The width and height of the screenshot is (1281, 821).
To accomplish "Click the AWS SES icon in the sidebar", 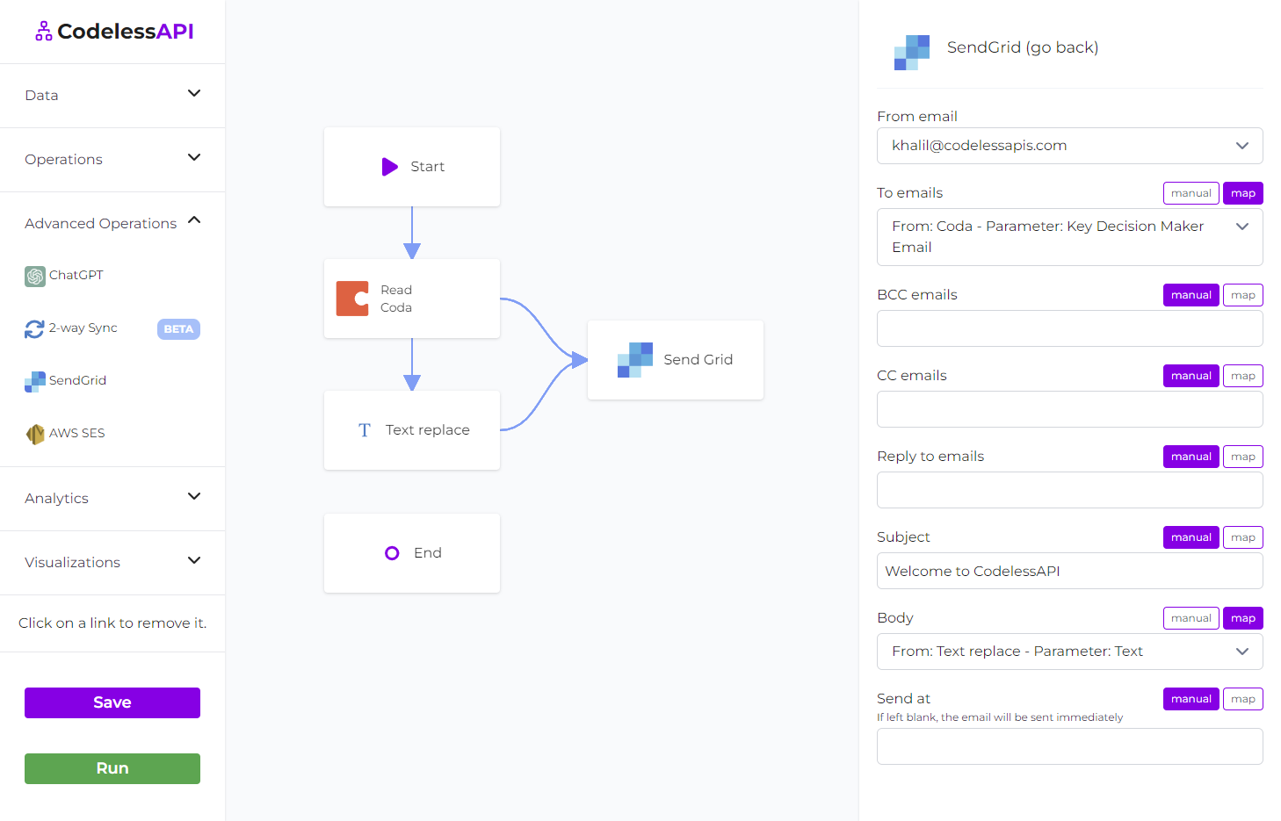I will [35, 434].
